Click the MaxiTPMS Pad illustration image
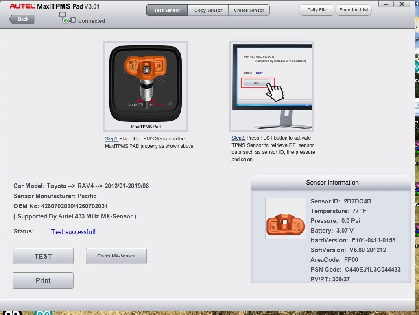 tap(145, 87)
